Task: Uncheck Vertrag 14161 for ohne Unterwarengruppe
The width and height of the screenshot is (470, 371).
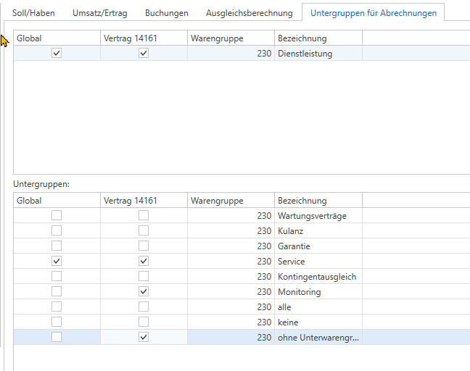Action: pyautogui.click(x=144, y=337)
